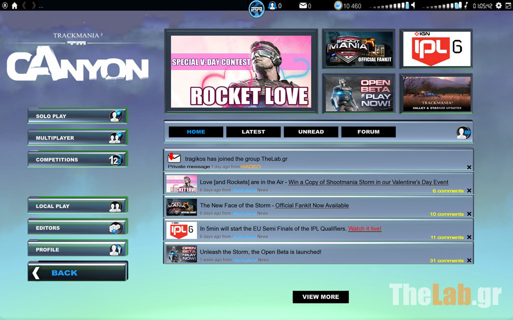Toggle music with the note icon
513x320 pixels.
466,5
